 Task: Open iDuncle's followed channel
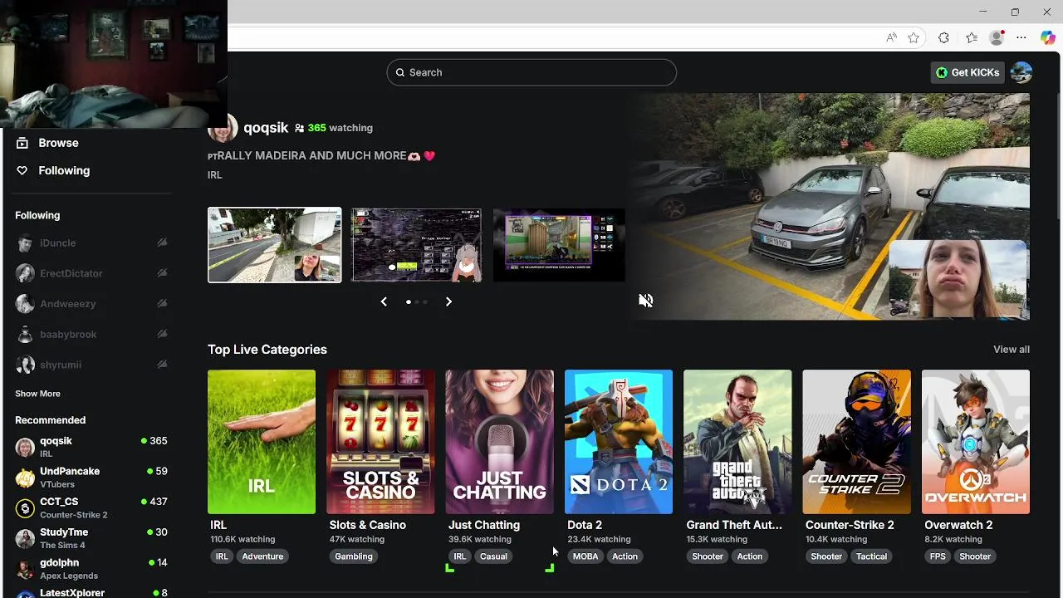pos(92,243)
